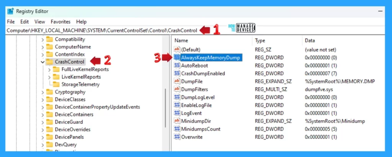The height and width of the screenshot is (157, 392).
Task: Click the EnableLogFile DWORD icon
Action: [x=177, y=105]
